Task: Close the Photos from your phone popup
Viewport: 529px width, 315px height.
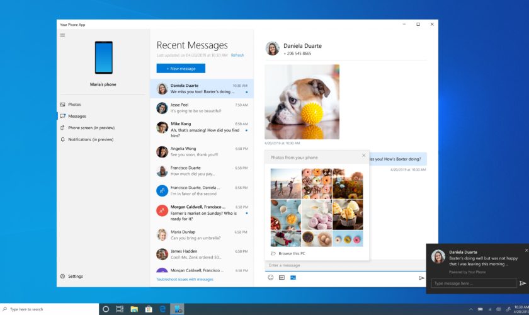Action: click(x=364, y=156)
